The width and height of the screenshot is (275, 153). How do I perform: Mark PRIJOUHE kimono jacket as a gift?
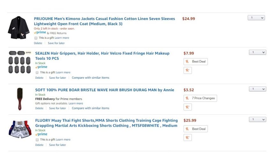pos(36,38)
